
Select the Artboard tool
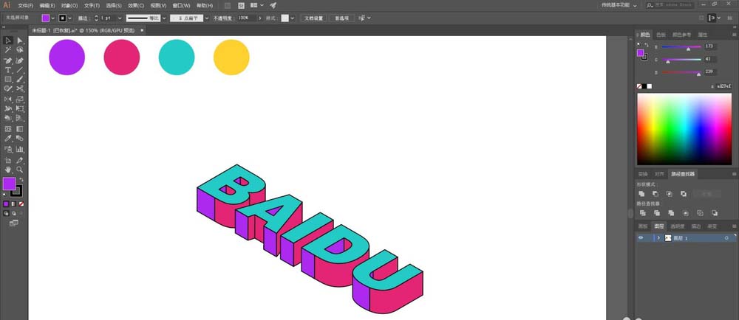[x=8, y=160]
